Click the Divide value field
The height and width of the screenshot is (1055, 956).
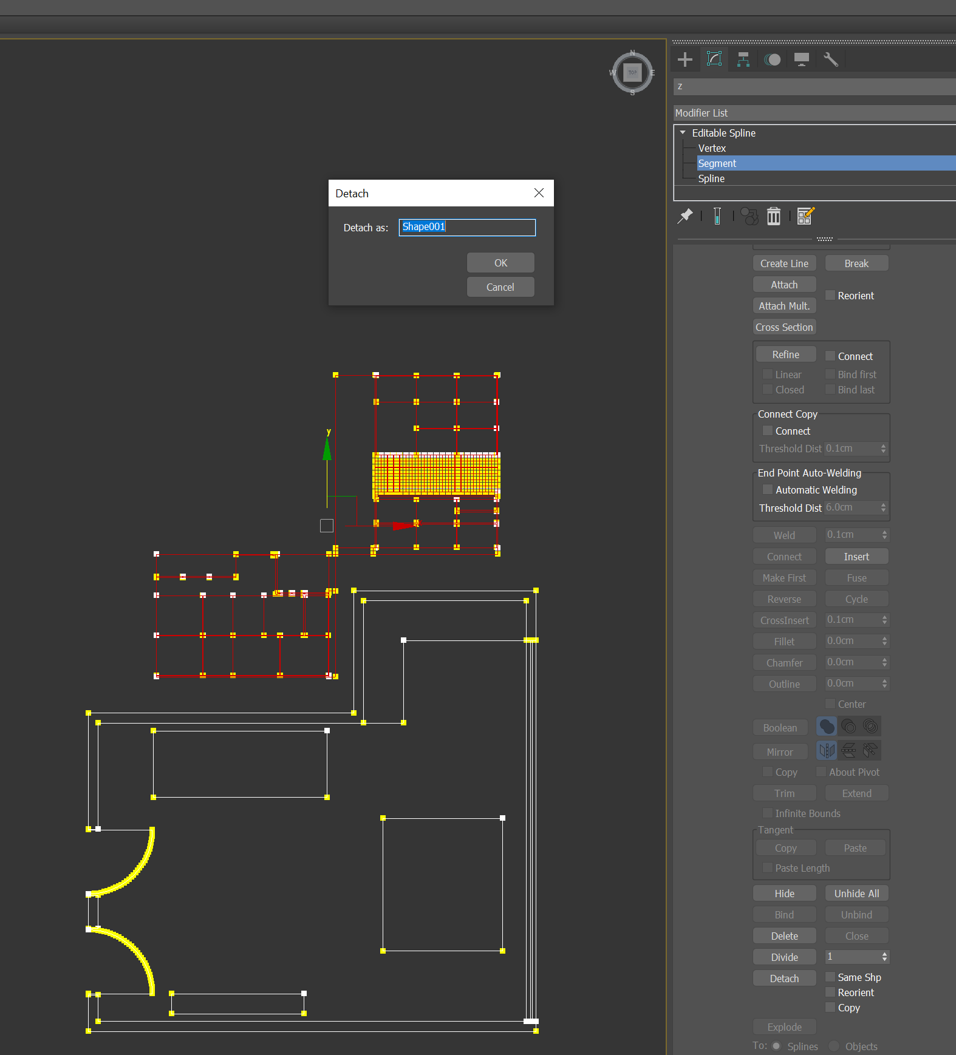[853, 957]
